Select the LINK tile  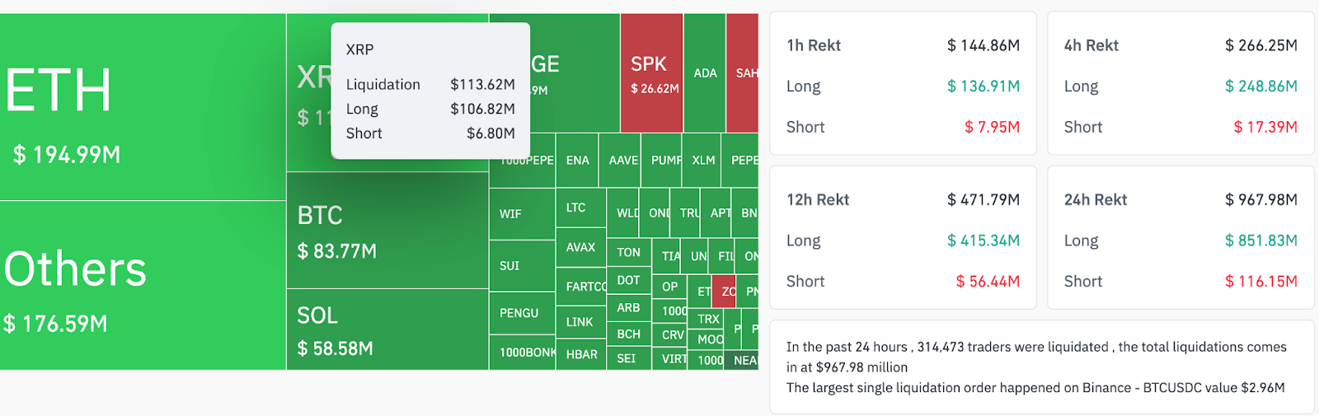point(580,321)
